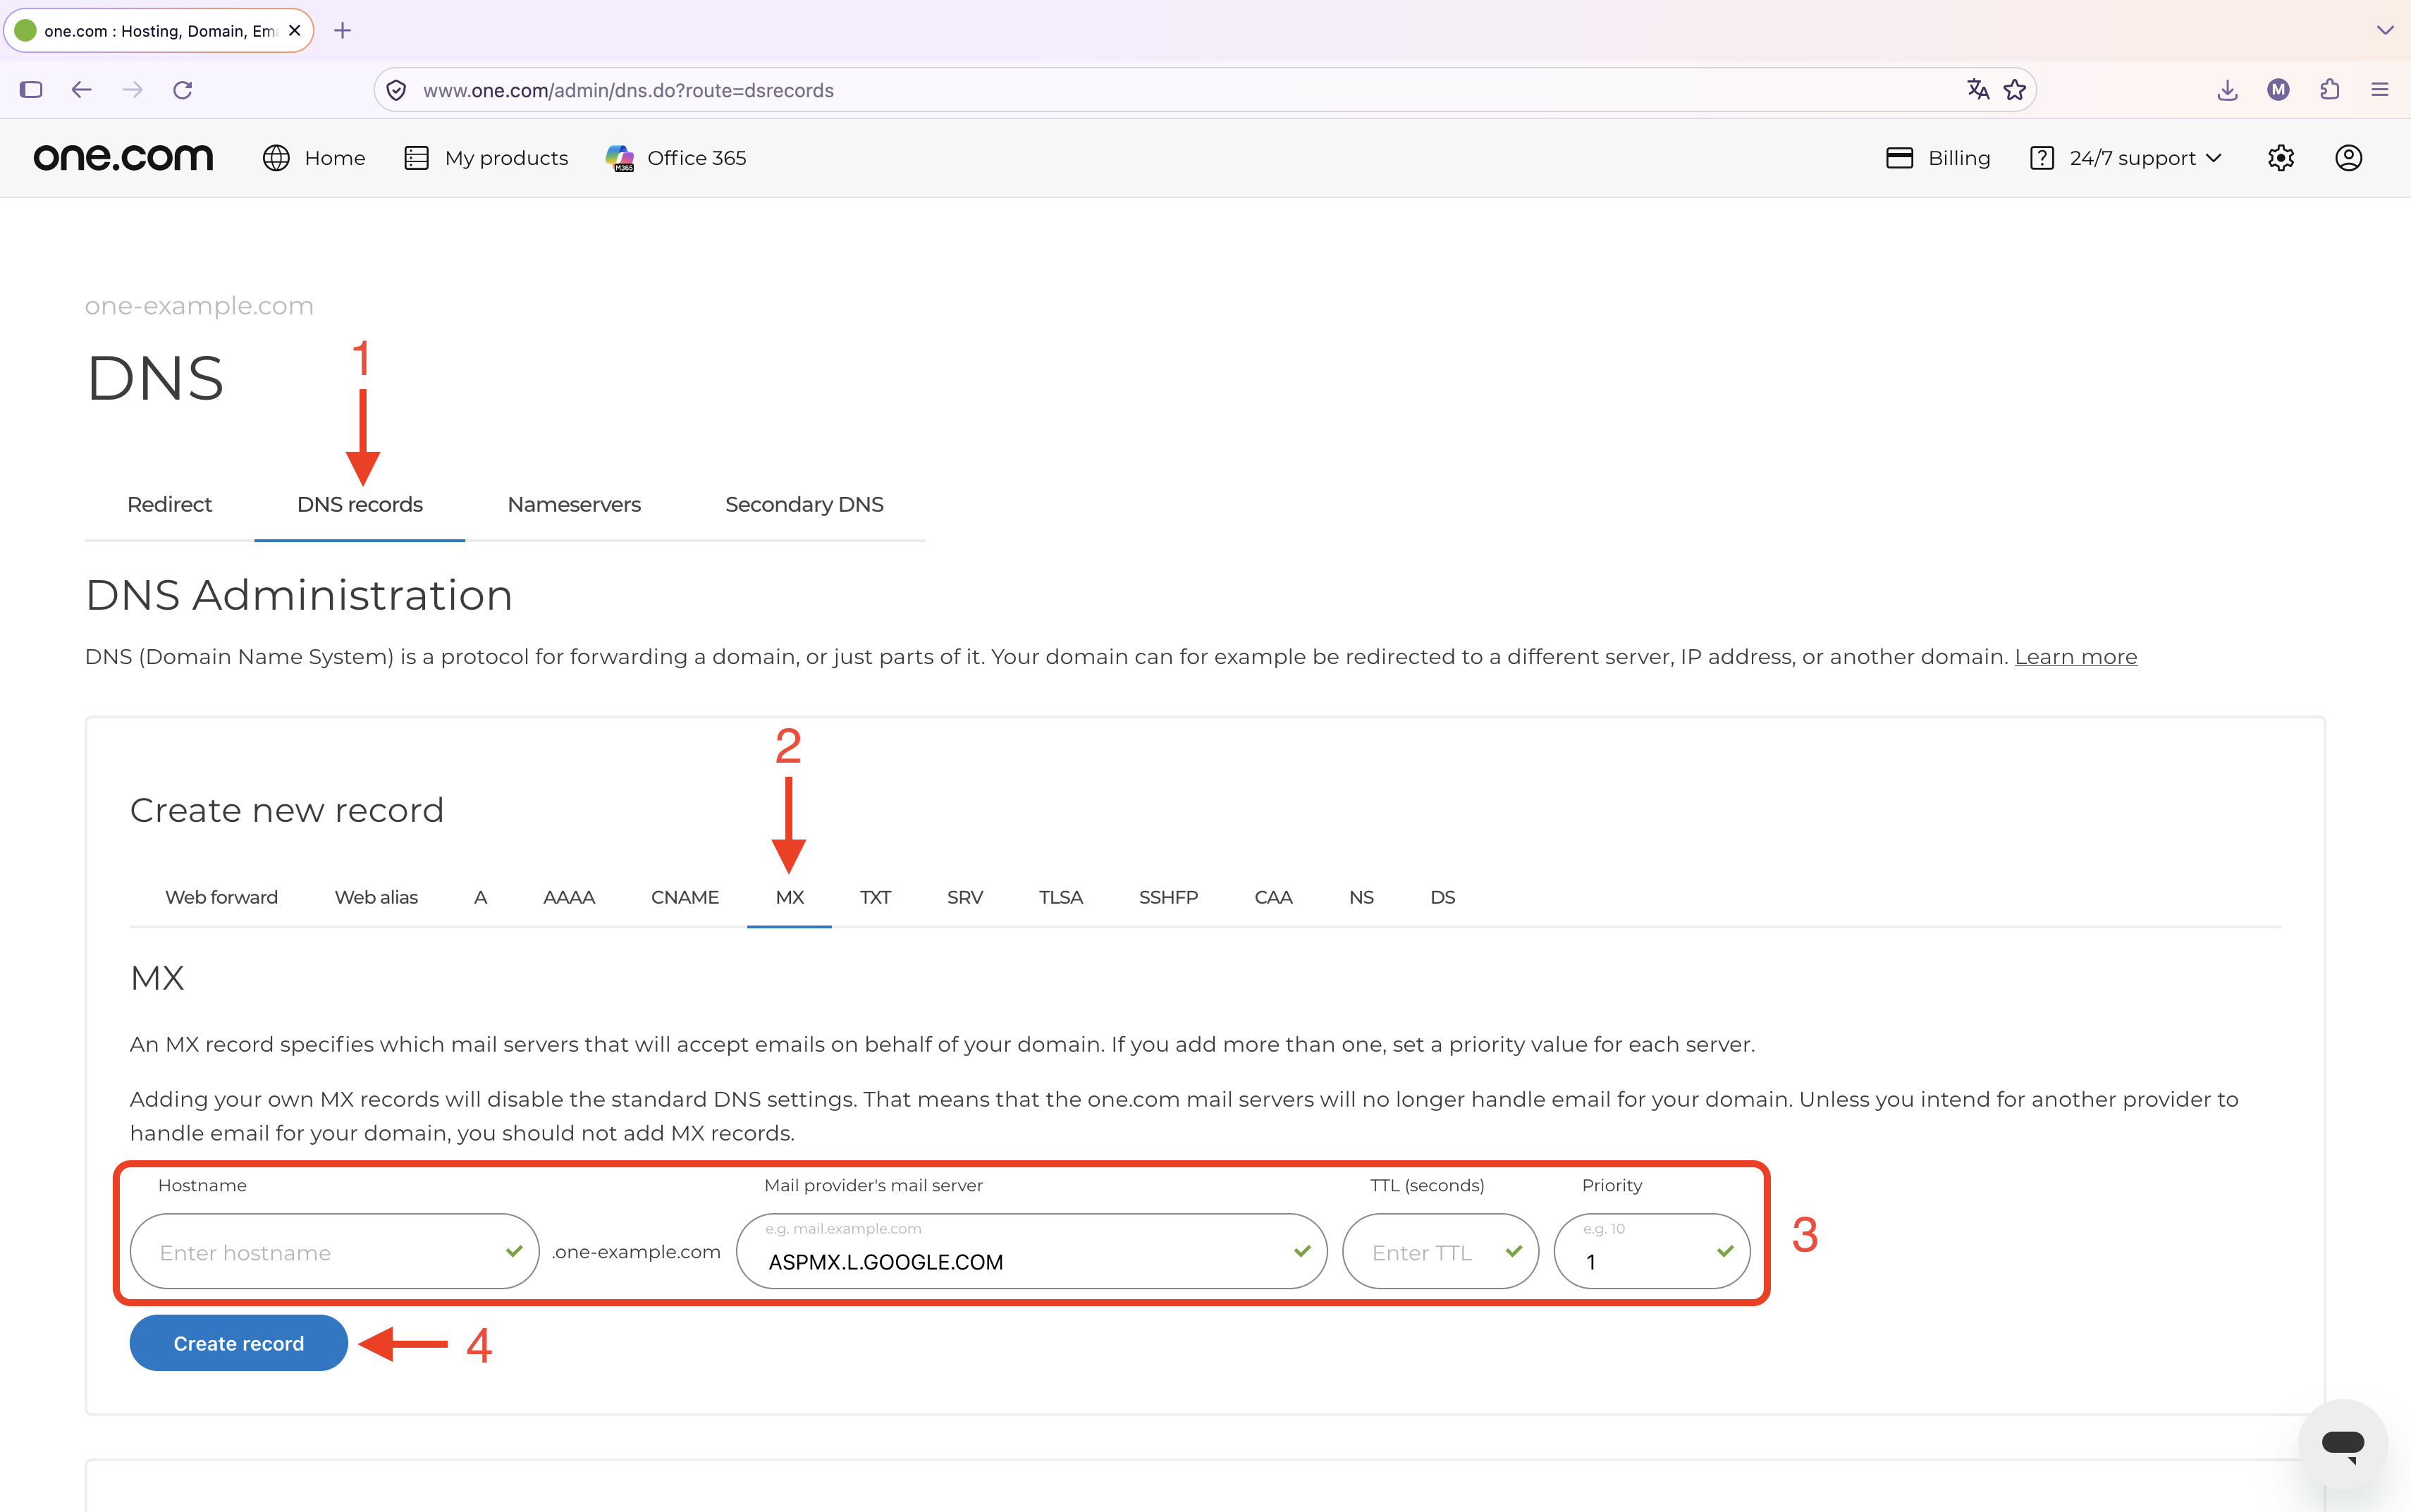Click the one.com logo

point(124,158)
